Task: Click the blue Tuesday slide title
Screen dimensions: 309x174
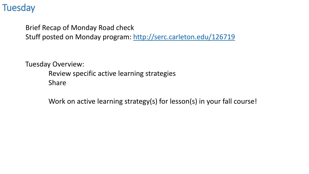Action: [18, 8]
